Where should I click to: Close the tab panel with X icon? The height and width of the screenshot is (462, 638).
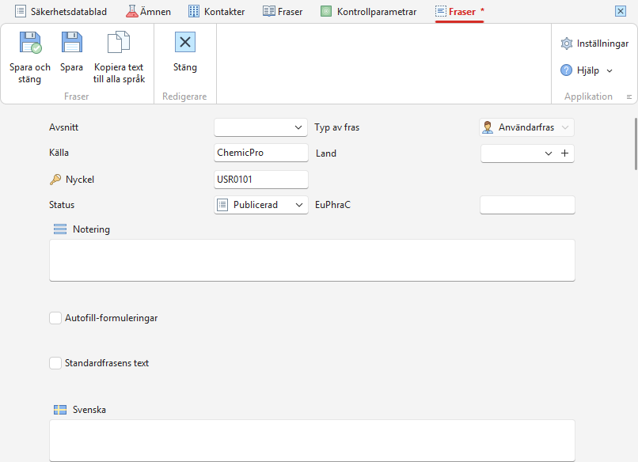(621, 11)
